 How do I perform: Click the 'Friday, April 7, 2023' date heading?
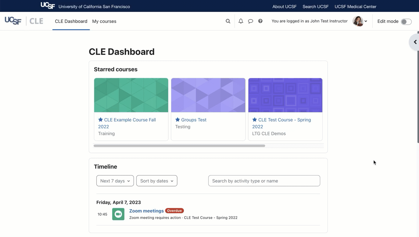(119, 202)
